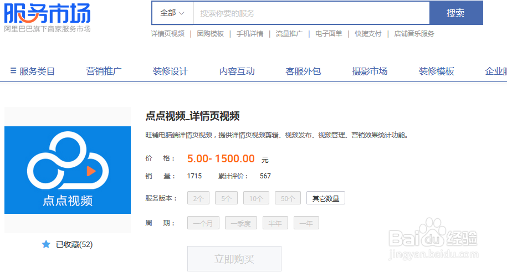The height and width of the screenshot is (272, 507).
Task: Select the 半年 period option
Action: pyautogui.click(x=275, y=223)
